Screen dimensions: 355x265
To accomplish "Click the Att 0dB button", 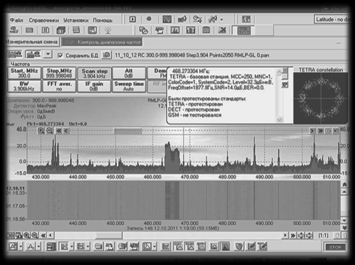I will pos(129,73).
